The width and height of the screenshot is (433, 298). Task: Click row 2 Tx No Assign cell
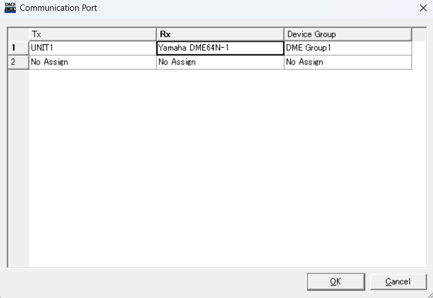92,62
